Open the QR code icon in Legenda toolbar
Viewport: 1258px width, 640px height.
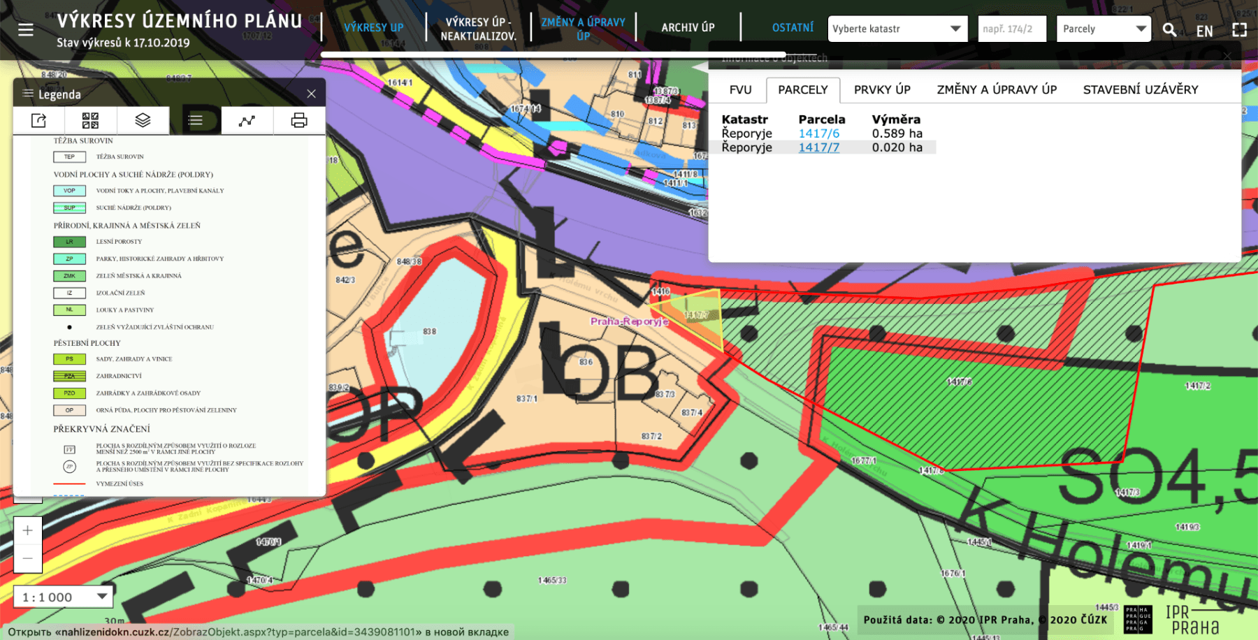click(90, 120)
